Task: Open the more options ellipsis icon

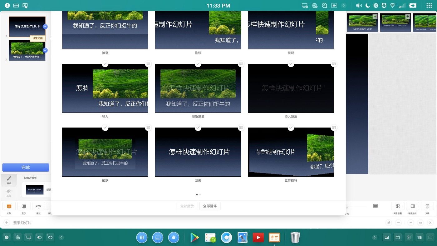Action: pos(398,223)
